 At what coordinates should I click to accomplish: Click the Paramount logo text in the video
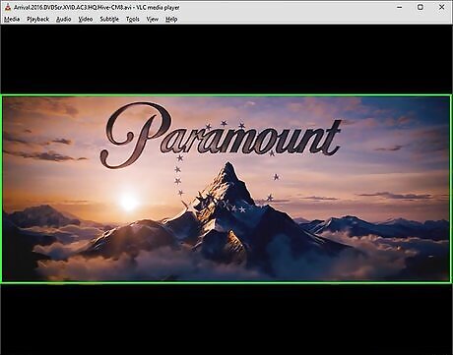[221, 135]
